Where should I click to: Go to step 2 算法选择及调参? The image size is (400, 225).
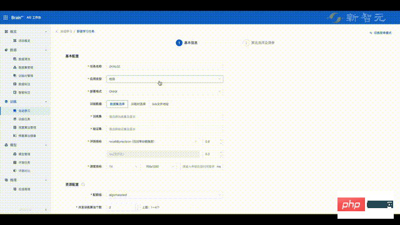(x=259, y=43)
